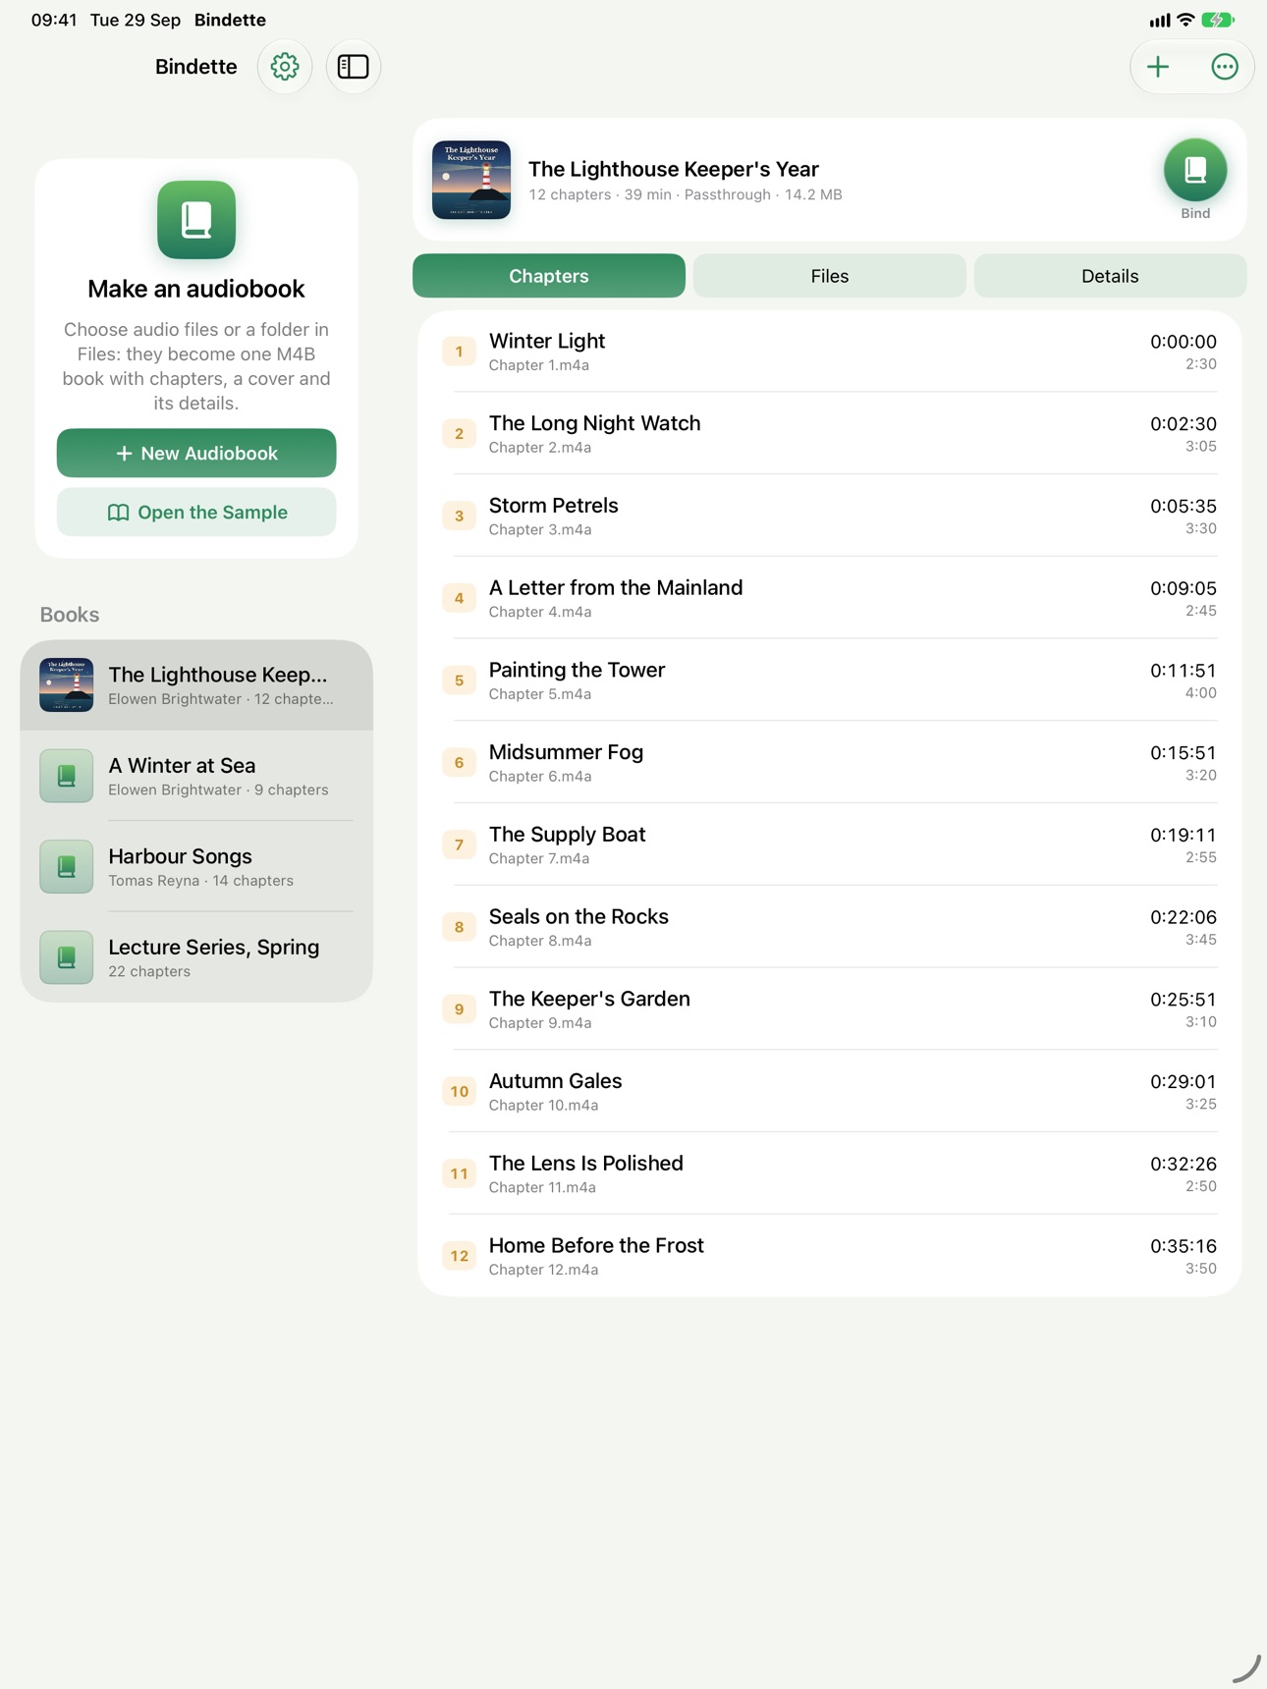Click chapter number badge 1 for Winter Light
Screen dimensions: 1267x1689
pyautogui.click(x=459, y=352)
